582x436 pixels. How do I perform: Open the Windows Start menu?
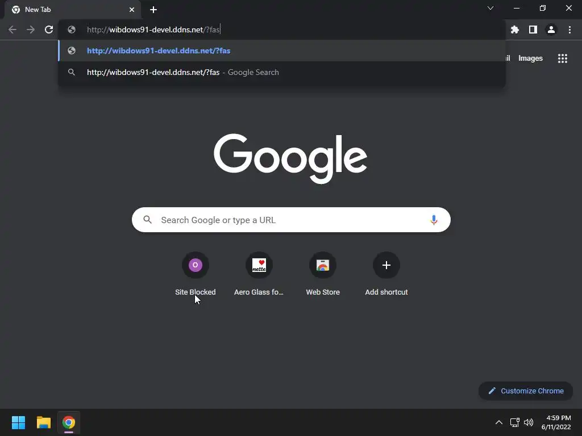18,422
